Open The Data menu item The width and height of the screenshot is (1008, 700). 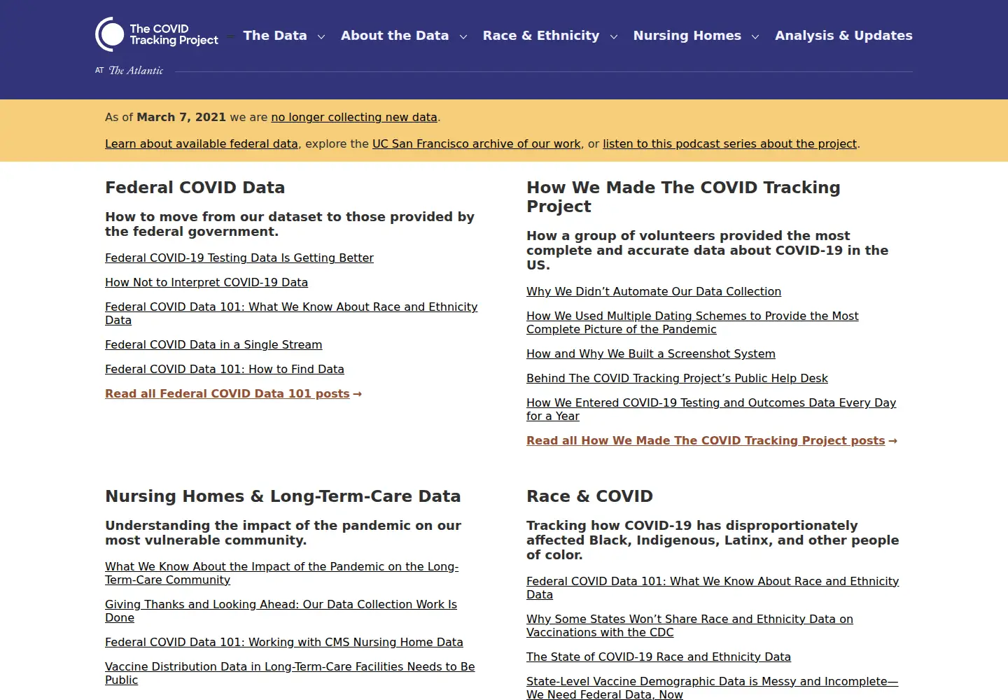coord(275,36)
